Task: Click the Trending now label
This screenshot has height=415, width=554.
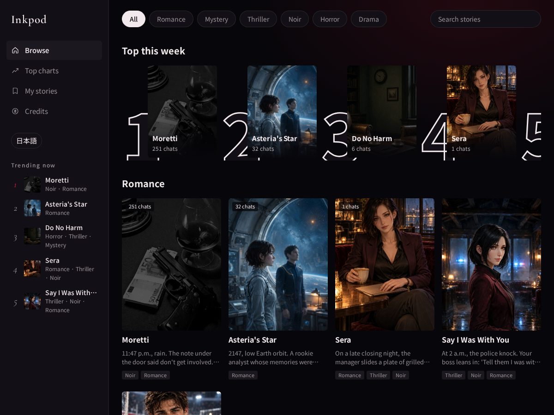Action: [33, 166]
